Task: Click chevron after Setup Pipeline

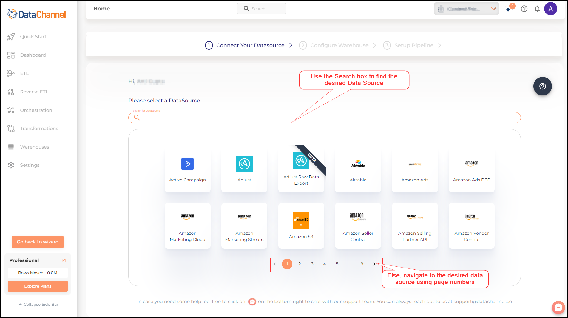Action: 439,45
